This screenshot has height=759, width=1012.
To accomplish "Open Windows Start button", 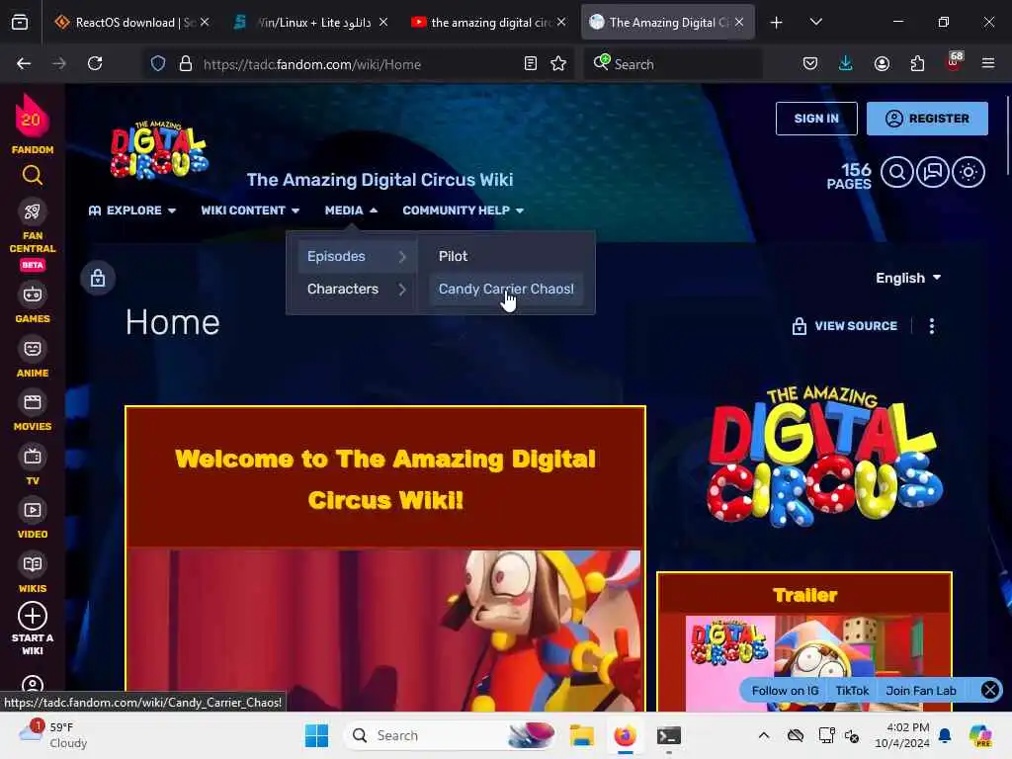I will (316, 735).
